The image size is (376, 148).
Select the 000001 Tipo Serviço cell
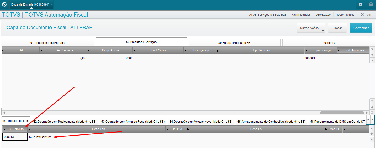click(321, 58)
